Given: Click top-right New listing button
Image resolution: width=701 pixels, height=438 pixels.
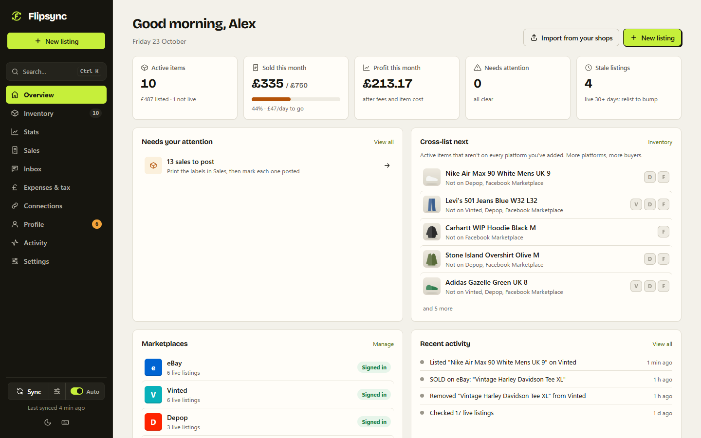Looking at the screenshot, I should pyautogui.click(x=652, y=38).
